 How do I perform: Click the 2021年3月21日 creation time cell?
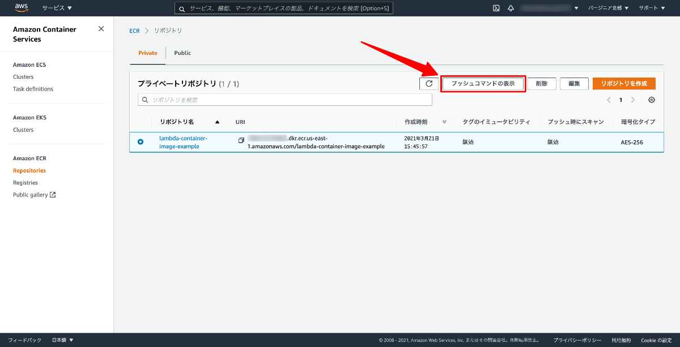point(422,142)
